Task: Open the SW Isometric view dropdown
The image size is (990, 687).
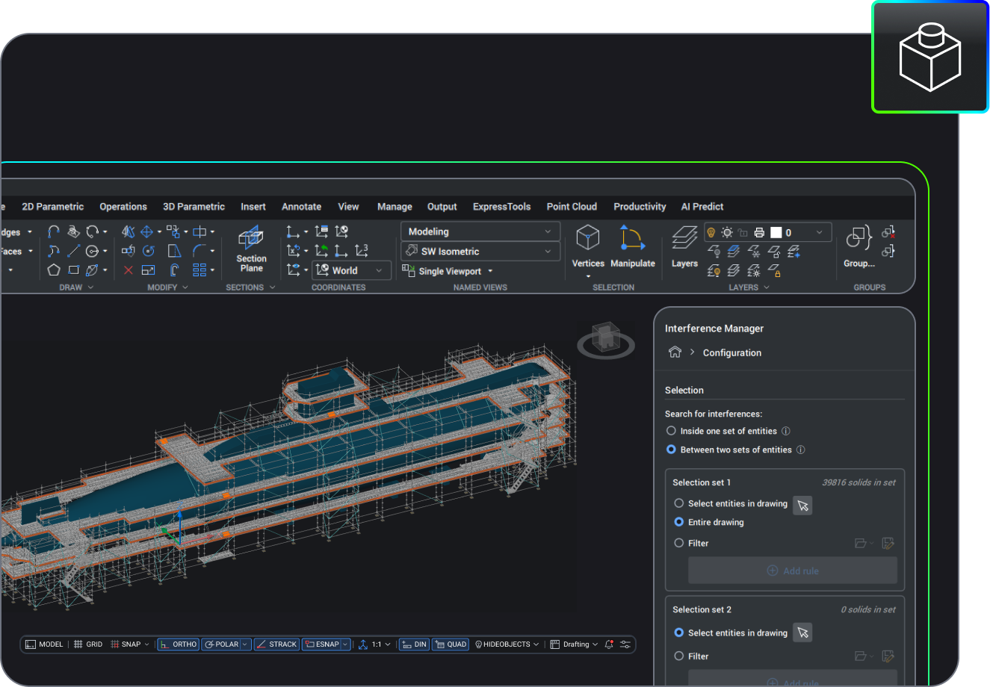Action: coord(480,252)
